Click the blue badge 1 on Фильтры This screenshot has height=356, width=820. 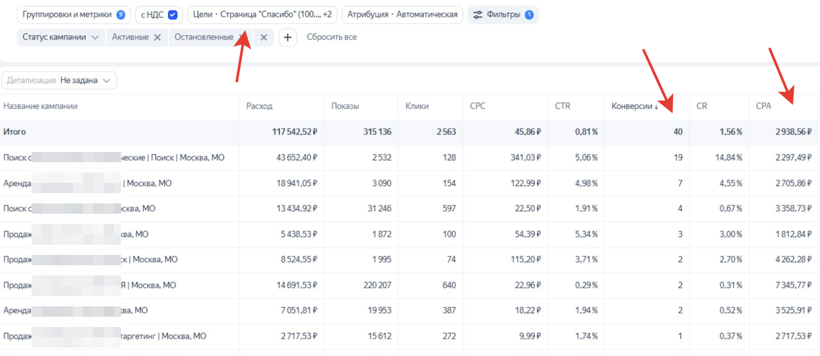coord(529,14)
